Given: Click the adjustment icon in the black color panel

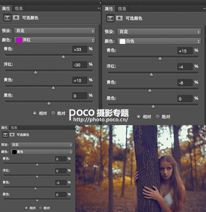Looking at the screenshot, I should (x=5, y=135).
